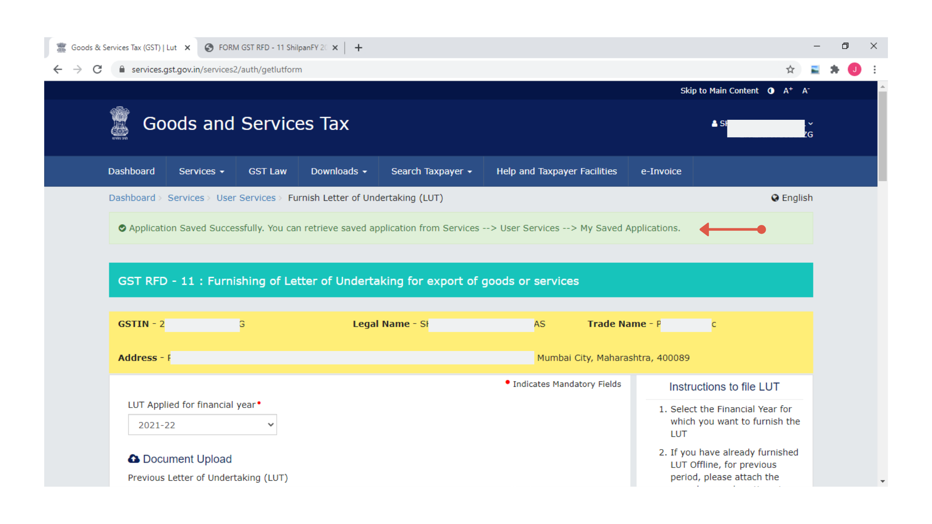Expand the Services menu

201,171
